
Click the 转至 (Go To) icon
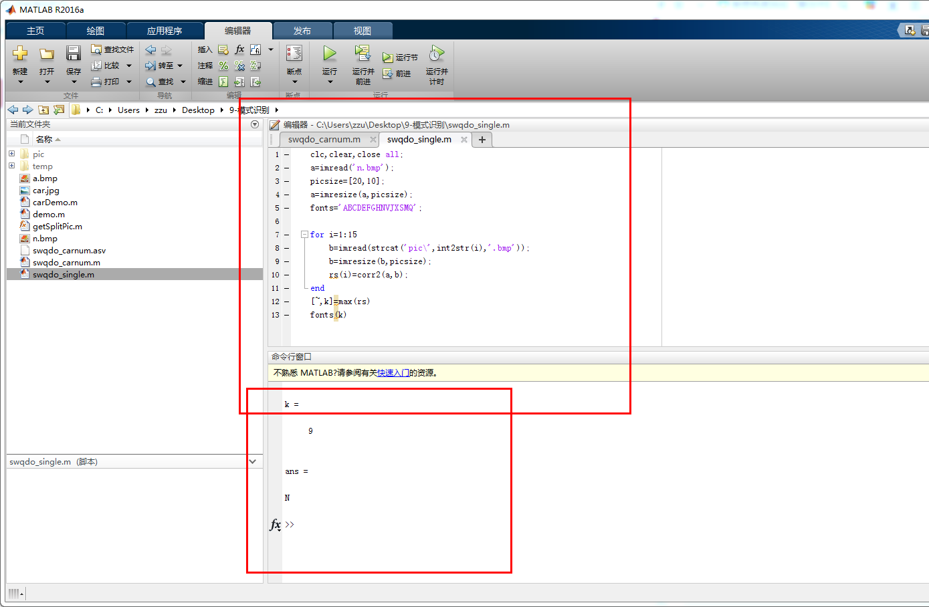(150, 66)
